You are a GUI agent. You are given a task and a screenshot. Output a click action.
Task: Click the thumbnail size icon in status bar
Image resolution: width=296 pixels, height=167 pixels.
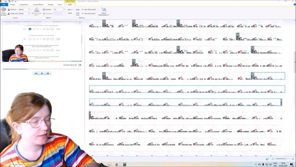click(x=267, y=159)
